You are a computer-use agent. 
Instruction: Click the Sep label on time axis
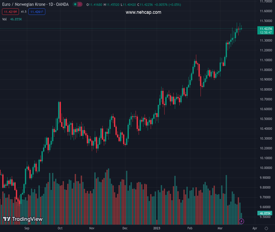(x=27, y=229)
